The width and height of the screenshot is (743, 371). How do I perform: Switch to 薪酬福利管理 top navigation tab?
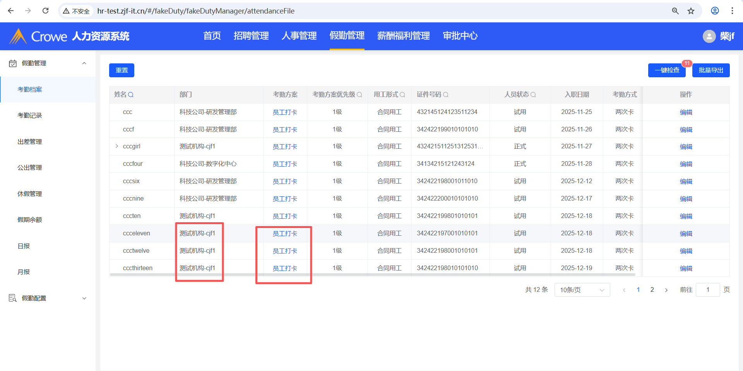pos(403,36)
